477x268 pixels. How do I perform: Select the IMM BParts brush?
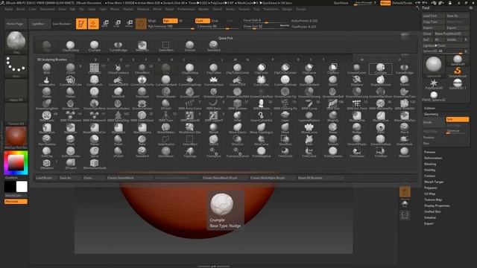[x=262, y=104]
